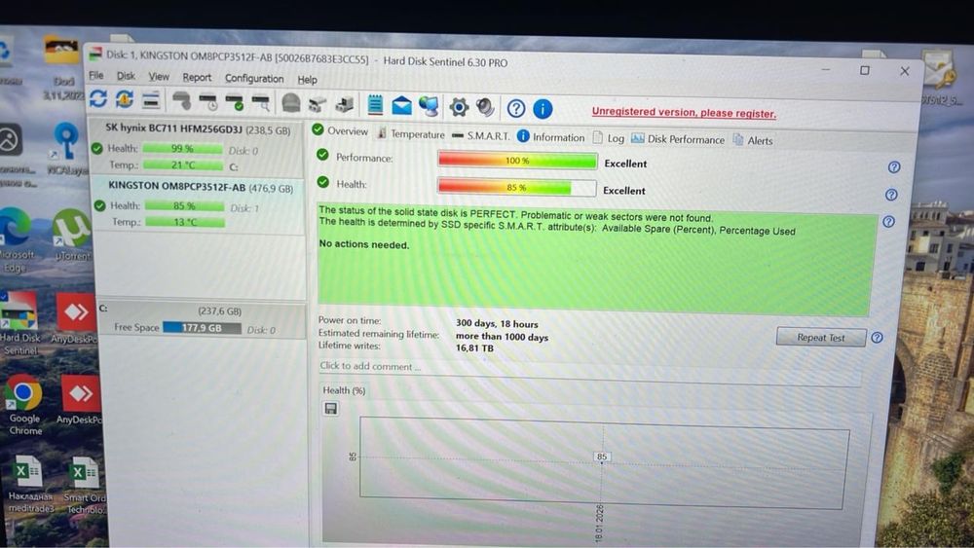Click the speaker sound toolbar icon
The height and width of the screenshot is (548, 974).
tap(485, 108)
